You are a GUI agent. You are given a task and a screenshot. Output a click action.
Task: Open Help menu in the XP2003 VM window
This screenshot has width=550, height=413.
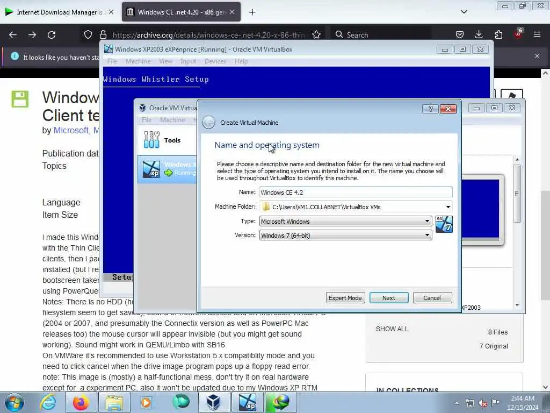[x=241, y=61]
